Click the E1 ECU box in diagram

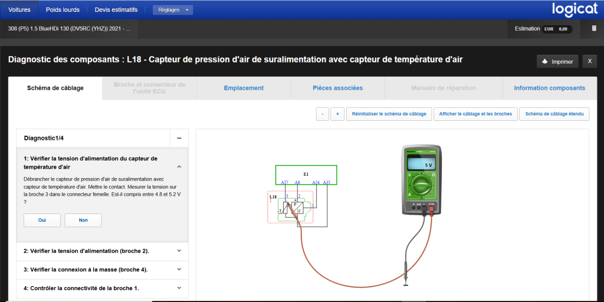[306, 175]
